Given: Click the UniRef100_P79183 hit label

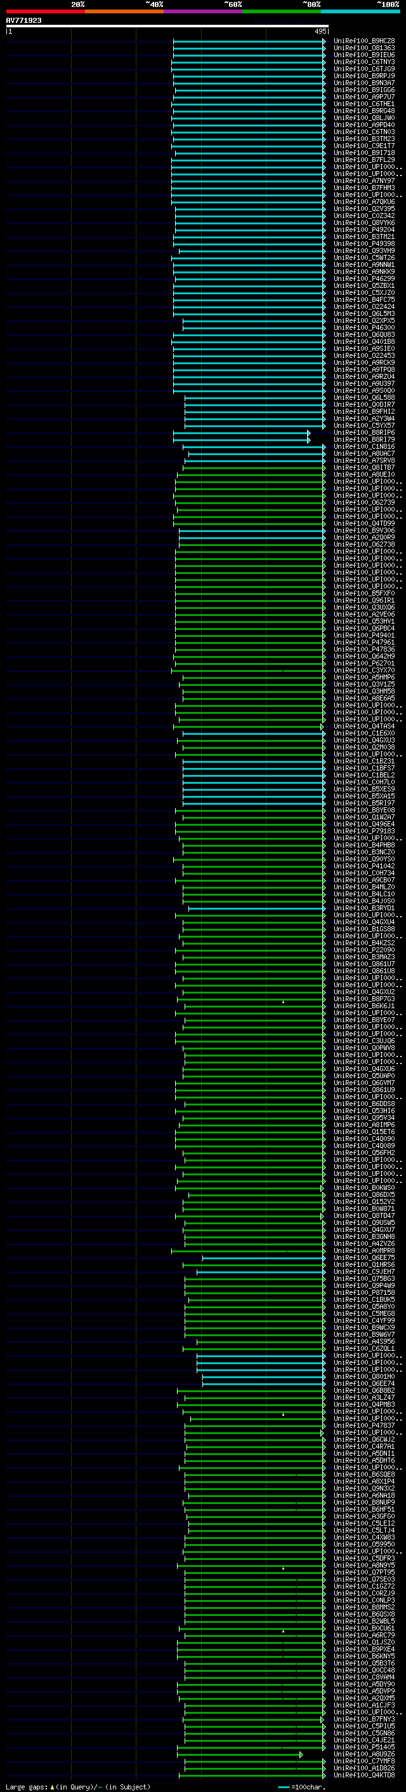Looking at the screenshot, I should [364, 831].
